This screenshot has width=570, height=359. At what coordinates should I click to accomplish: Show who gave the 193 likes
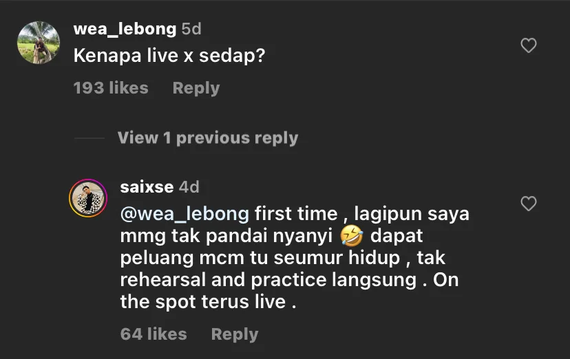[x=111, y=88]
